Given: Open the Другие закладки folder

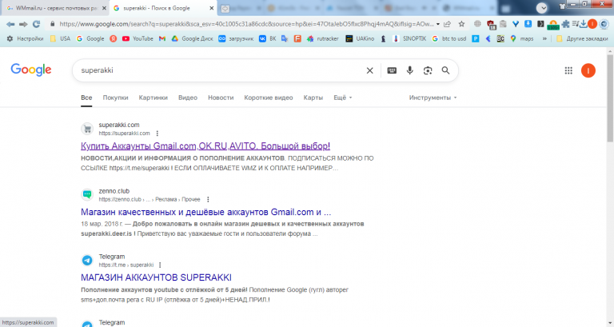Looking at the screenshot, I should pos(582,38).
